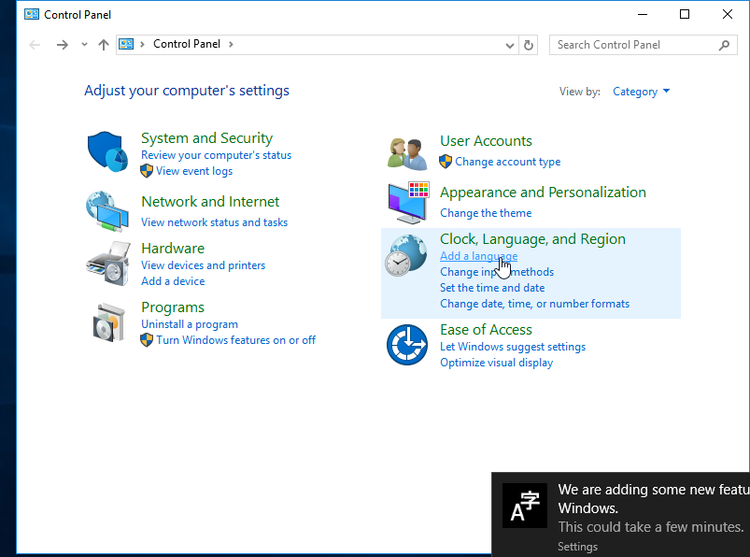Click the address bar Control Panel icon
The image size is (750, 557).
[x=126, y=44]
